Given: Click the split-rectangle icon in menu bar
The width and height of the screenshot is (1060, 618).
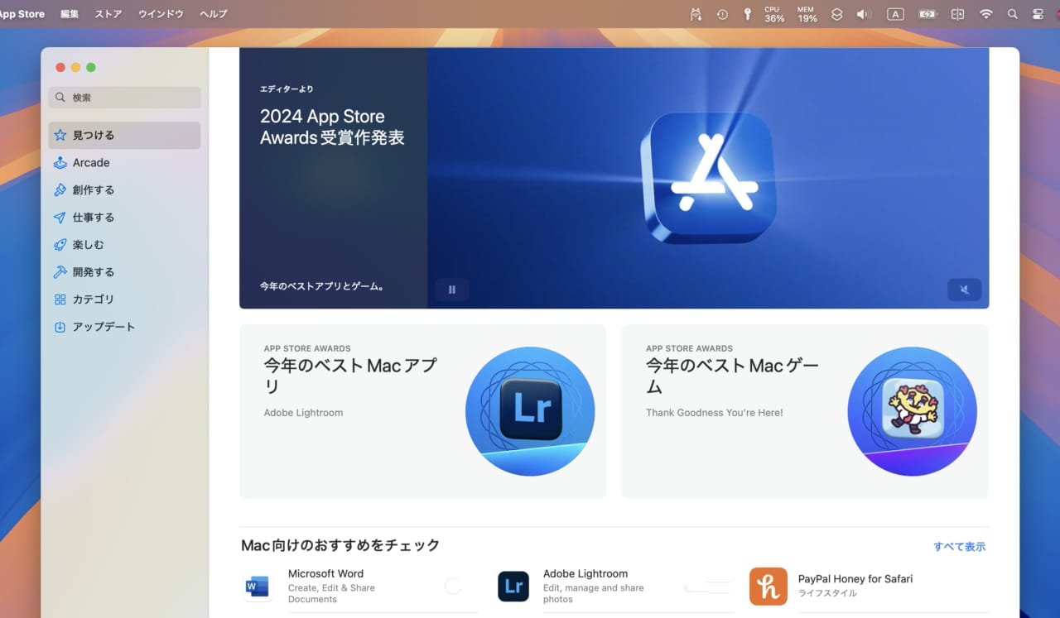Looking at the screenshot, I should click(957, 14).
